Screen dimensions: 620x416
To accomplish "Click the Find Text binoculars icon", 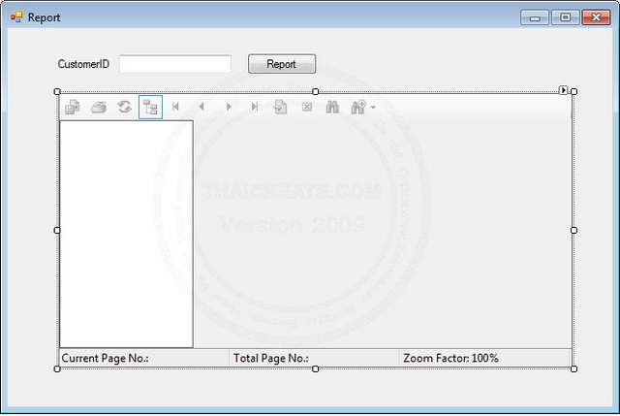I will (332, 107).
